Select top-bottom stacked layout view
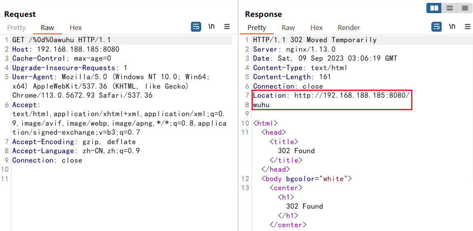Screen dimensions: 473x231 pyautogui.click(x=450, y=8)
